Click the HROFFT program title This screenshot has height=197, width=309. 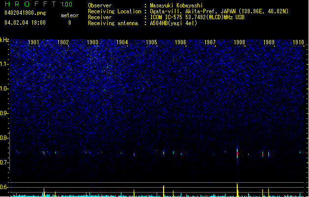[x=30, y=4]
